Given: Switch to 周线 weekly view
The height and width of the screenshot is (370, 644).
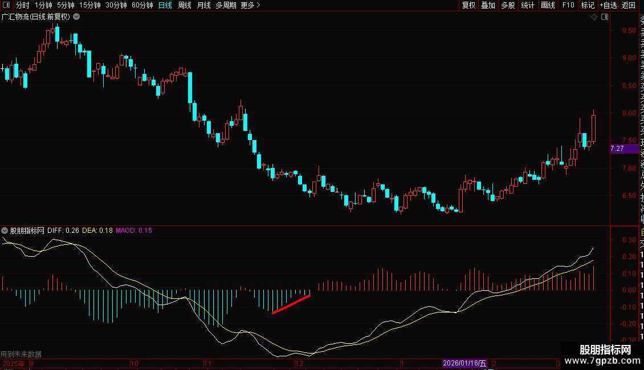Looking at the screenshot, I should tap(185, 5).
